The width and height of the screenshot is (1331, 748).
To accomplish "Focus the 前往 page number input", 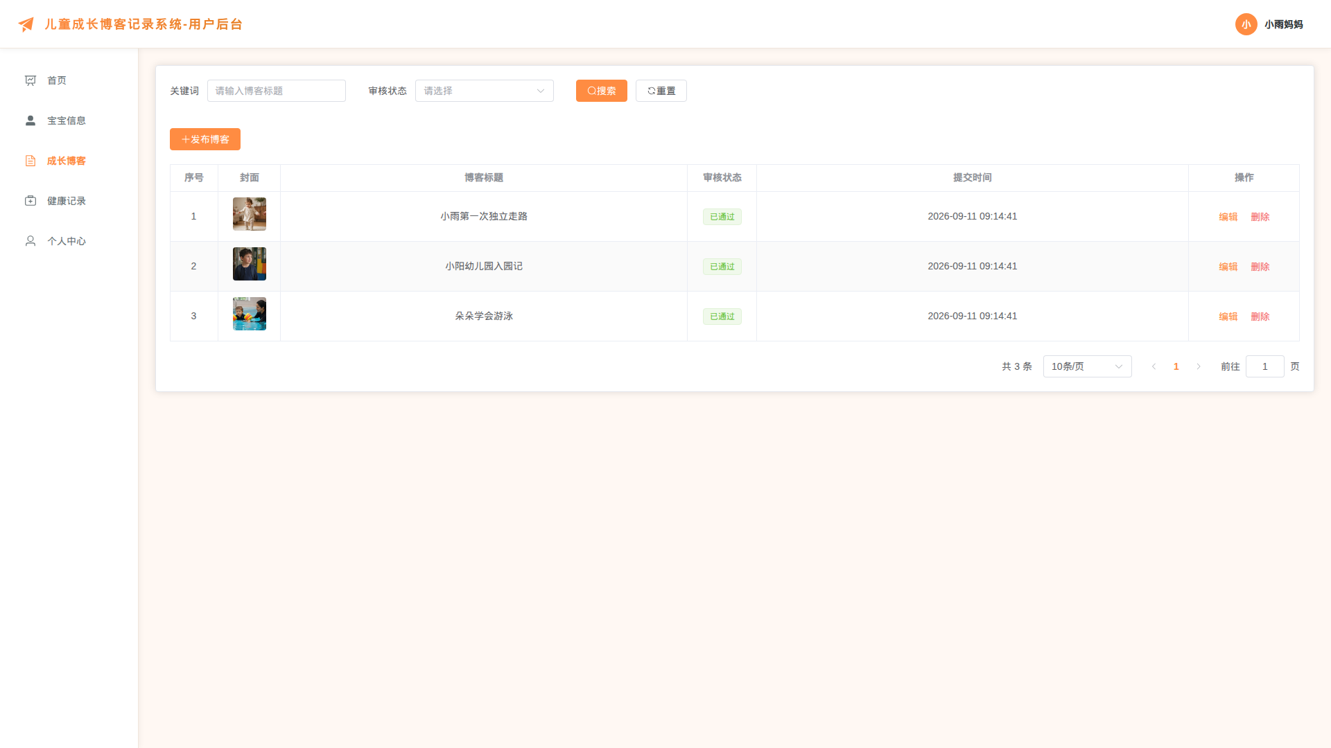I will pyautogui.click(x=1264, y=366).
